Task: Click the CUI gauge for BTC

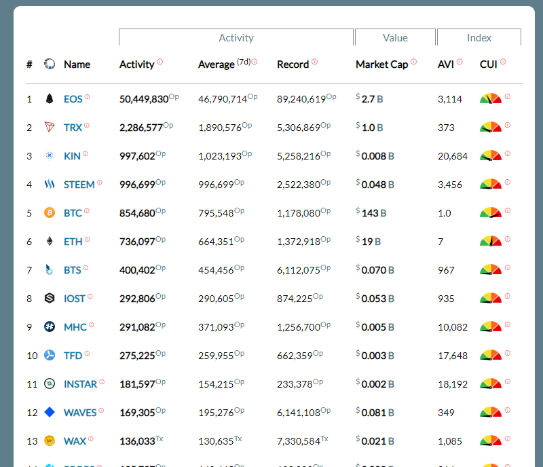Action: click(491, 212)
